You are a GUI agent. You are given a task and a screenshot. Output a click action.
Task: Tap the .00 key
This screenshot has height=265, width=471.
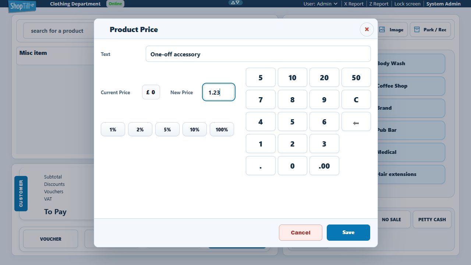pyautogui.click(x=324, y=166)
